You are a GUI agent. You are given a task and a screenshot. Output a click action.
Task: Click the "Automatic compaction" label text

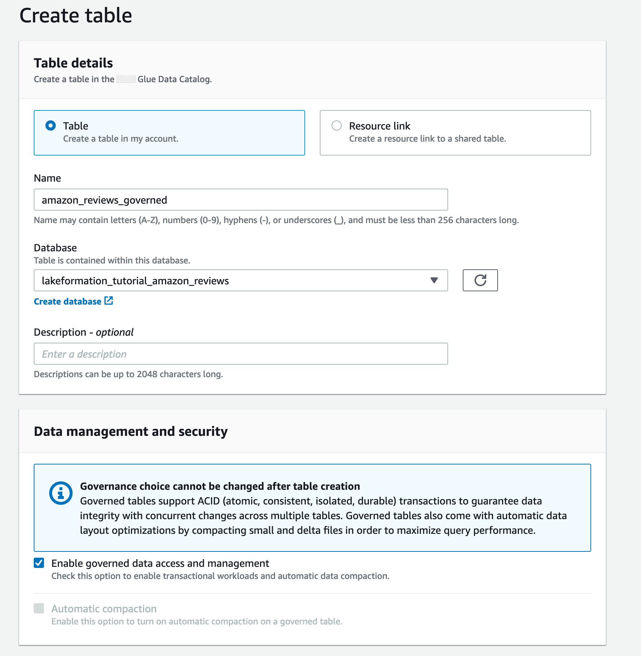(104, 609)
